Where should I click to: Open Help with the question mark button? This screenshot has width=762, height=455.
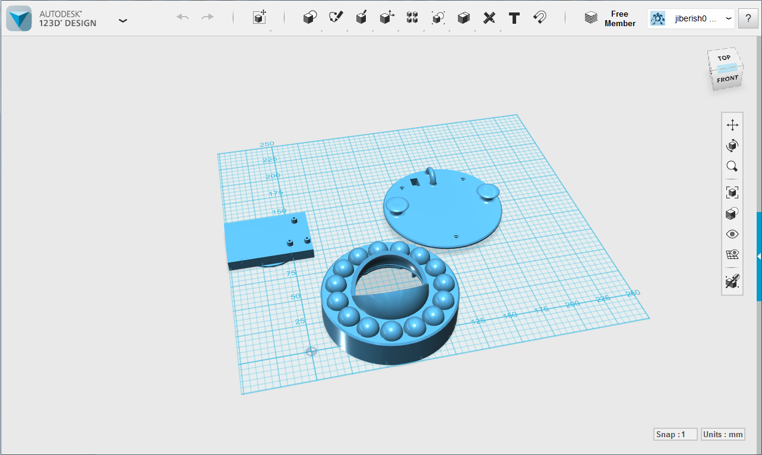[x=747, y=18]
